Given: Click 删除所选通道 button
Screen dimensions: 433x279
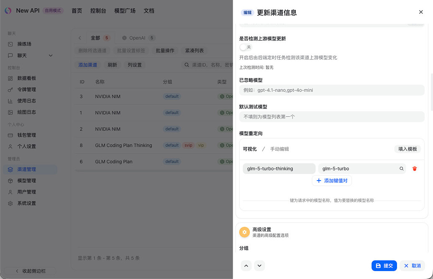Looking at the screenshot, I should [92, 50].
